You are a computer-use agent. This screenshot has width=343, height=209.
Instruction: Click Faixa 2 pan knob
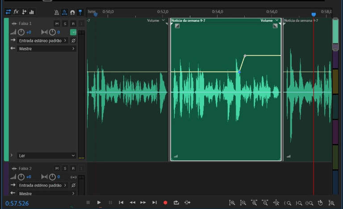click(x=52, y=177)
